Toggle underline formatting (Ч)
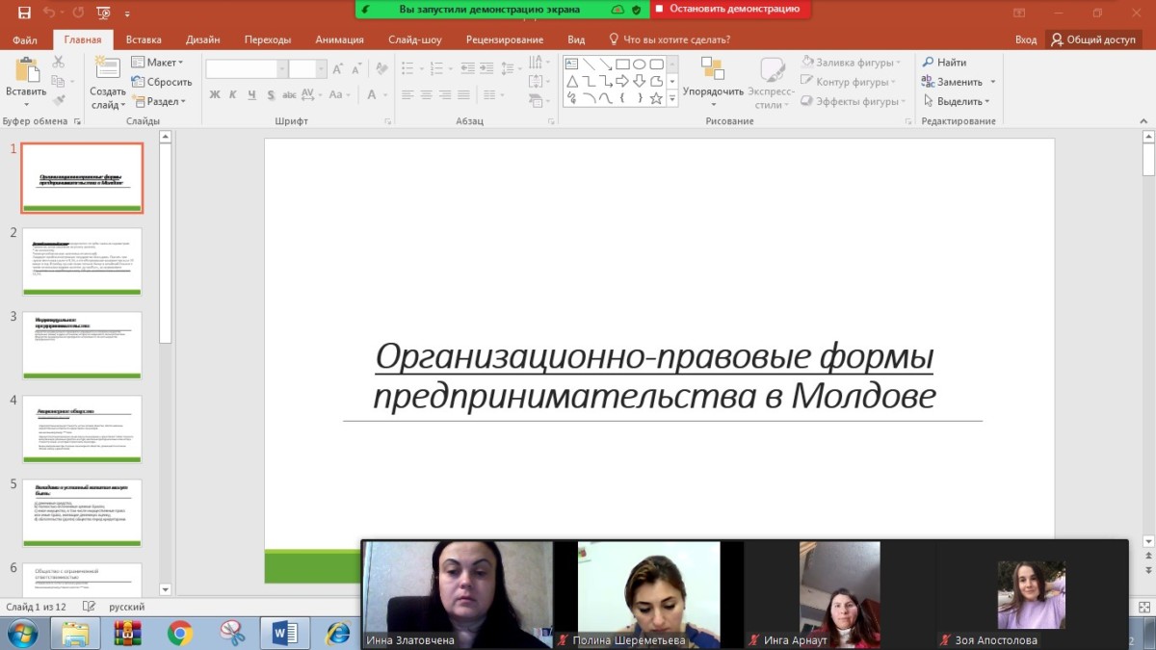This screenshot has height=650, width=1156. tap(251, 94)
